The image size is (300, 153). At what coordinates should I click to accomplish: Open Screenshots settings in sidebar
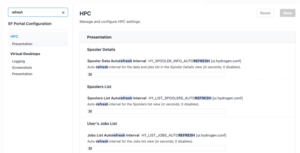tap(22, 68)
